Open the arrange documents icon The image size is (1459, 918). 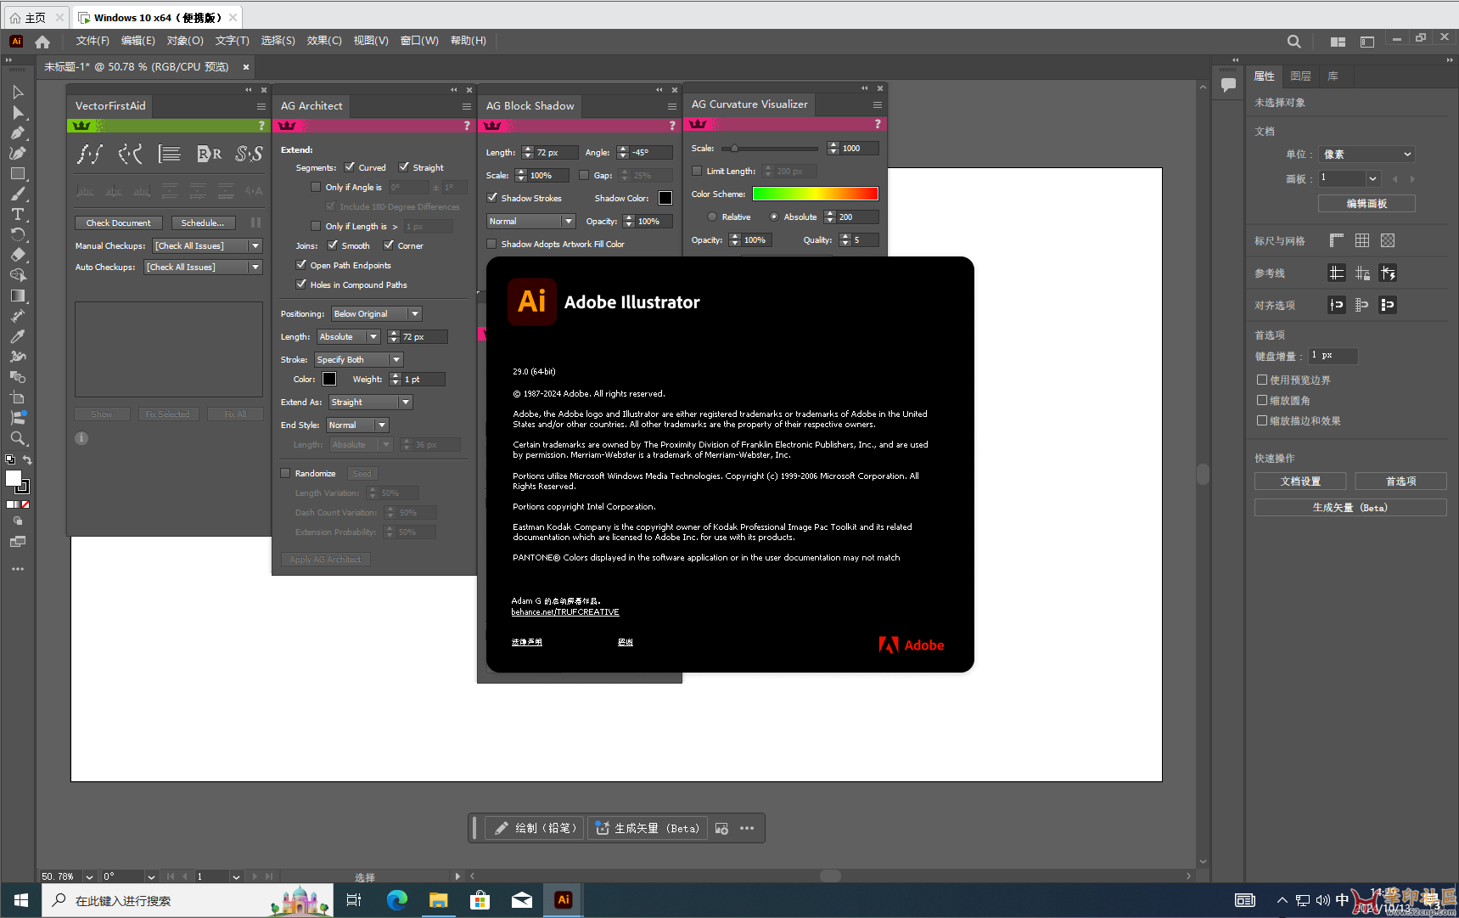[x=1338, y=41]
